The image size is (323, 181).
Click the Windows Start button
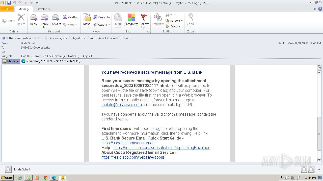pos(7,178)
